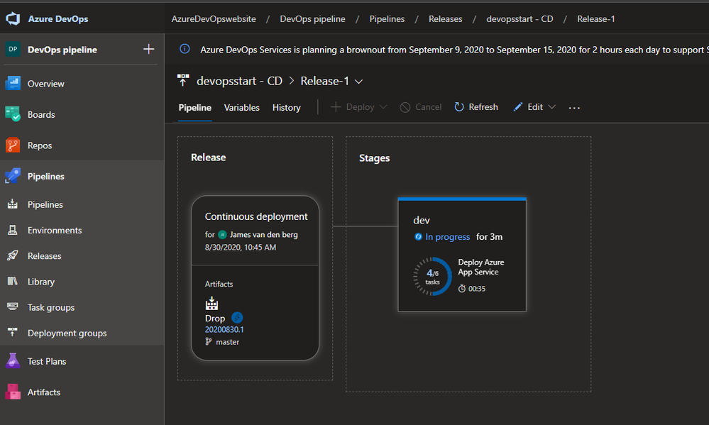
Task: Click the DevOps pipeline project name
Action: [x=62, y=50]
